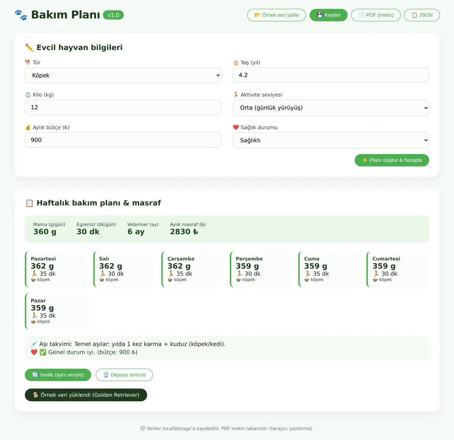The width and height of the screenshot is (454, 440).
Task: Open the Sağlık durumu dropdown
Action: (331, 140)
